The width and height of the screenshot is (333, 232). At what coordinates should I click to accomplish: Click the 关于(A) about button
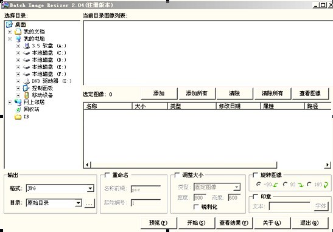(x=272, y=223)
